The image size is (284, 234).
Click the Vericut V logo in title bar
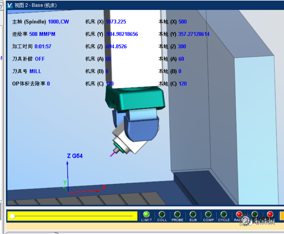(x=10, y=5)
